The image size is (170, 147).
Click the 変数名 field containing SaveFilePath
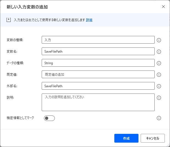pos(98,51)
